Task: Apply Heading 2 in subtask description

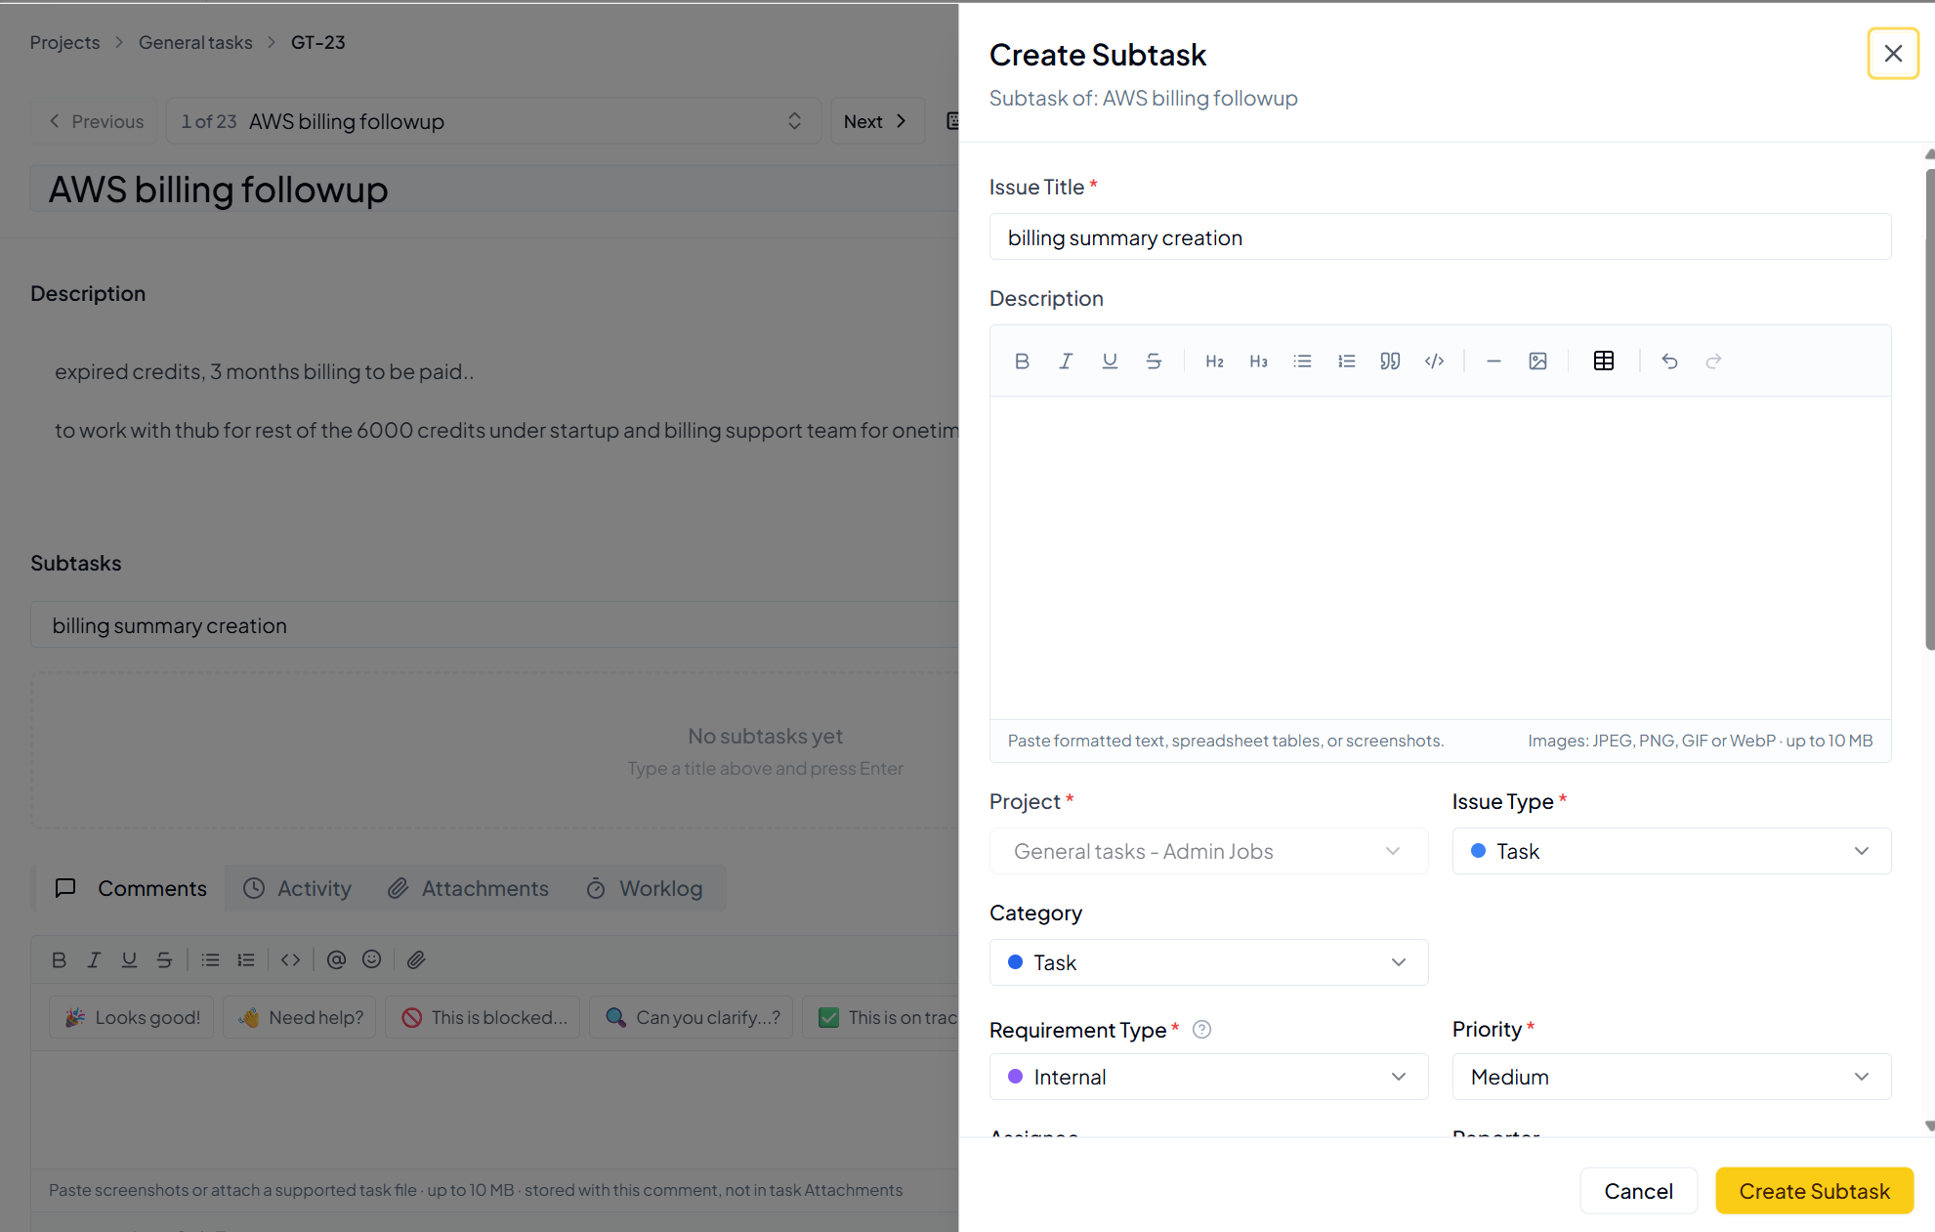Action: tap(1214, 361)
